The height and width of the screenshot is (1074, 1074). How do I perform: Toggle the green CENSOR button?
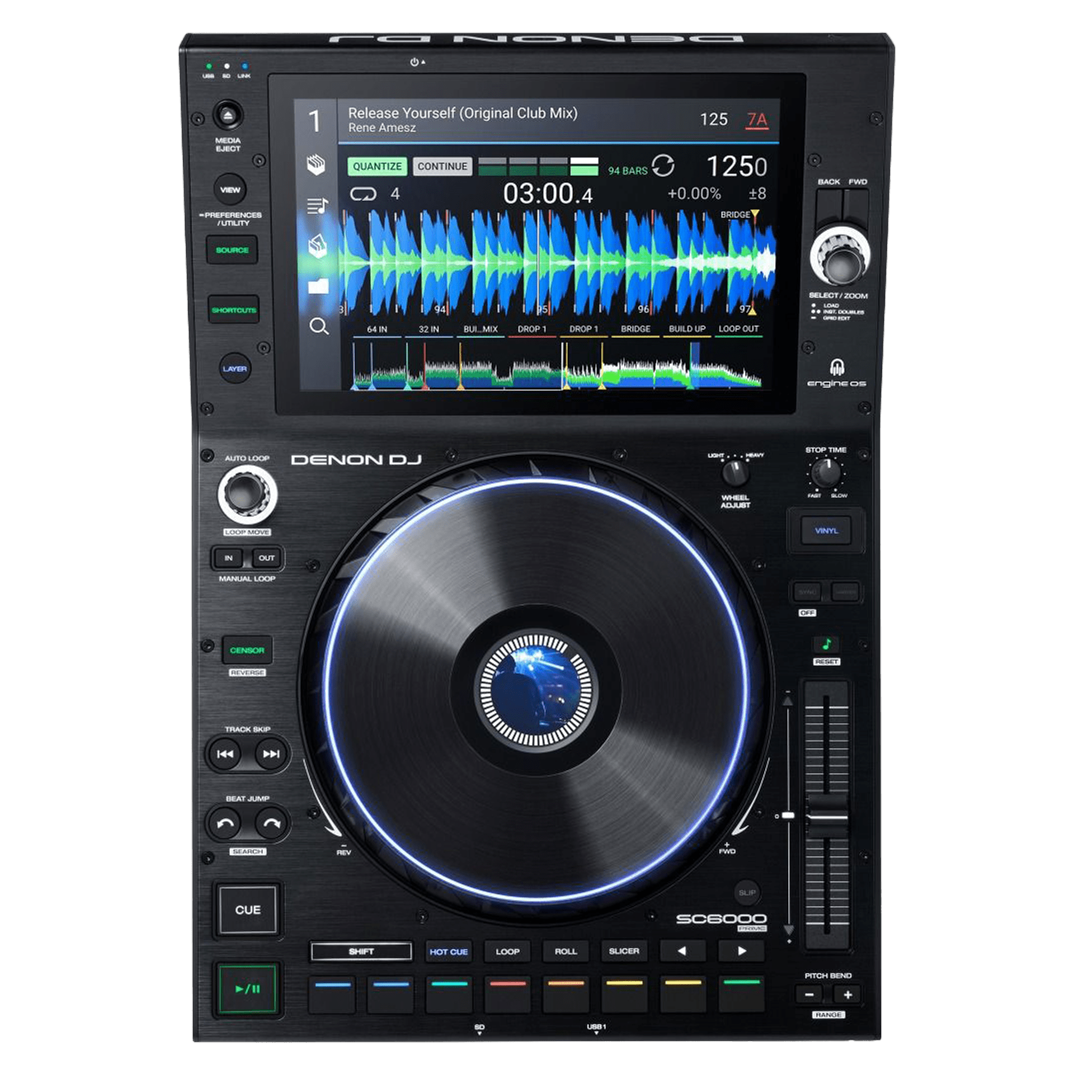pyautogui.click(x=247, y=650)
